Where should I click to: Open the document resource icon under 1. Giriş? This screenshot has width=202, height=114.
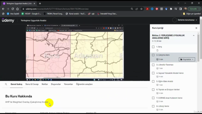tap(157, 50)
